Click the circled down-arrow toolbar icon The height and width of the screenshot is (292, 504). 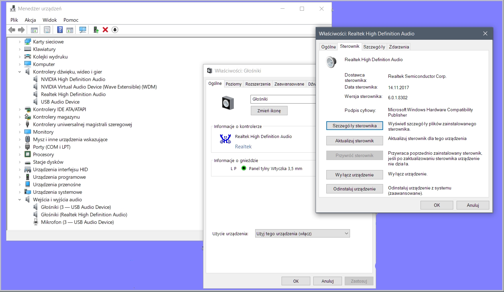(x=115, y=30)
